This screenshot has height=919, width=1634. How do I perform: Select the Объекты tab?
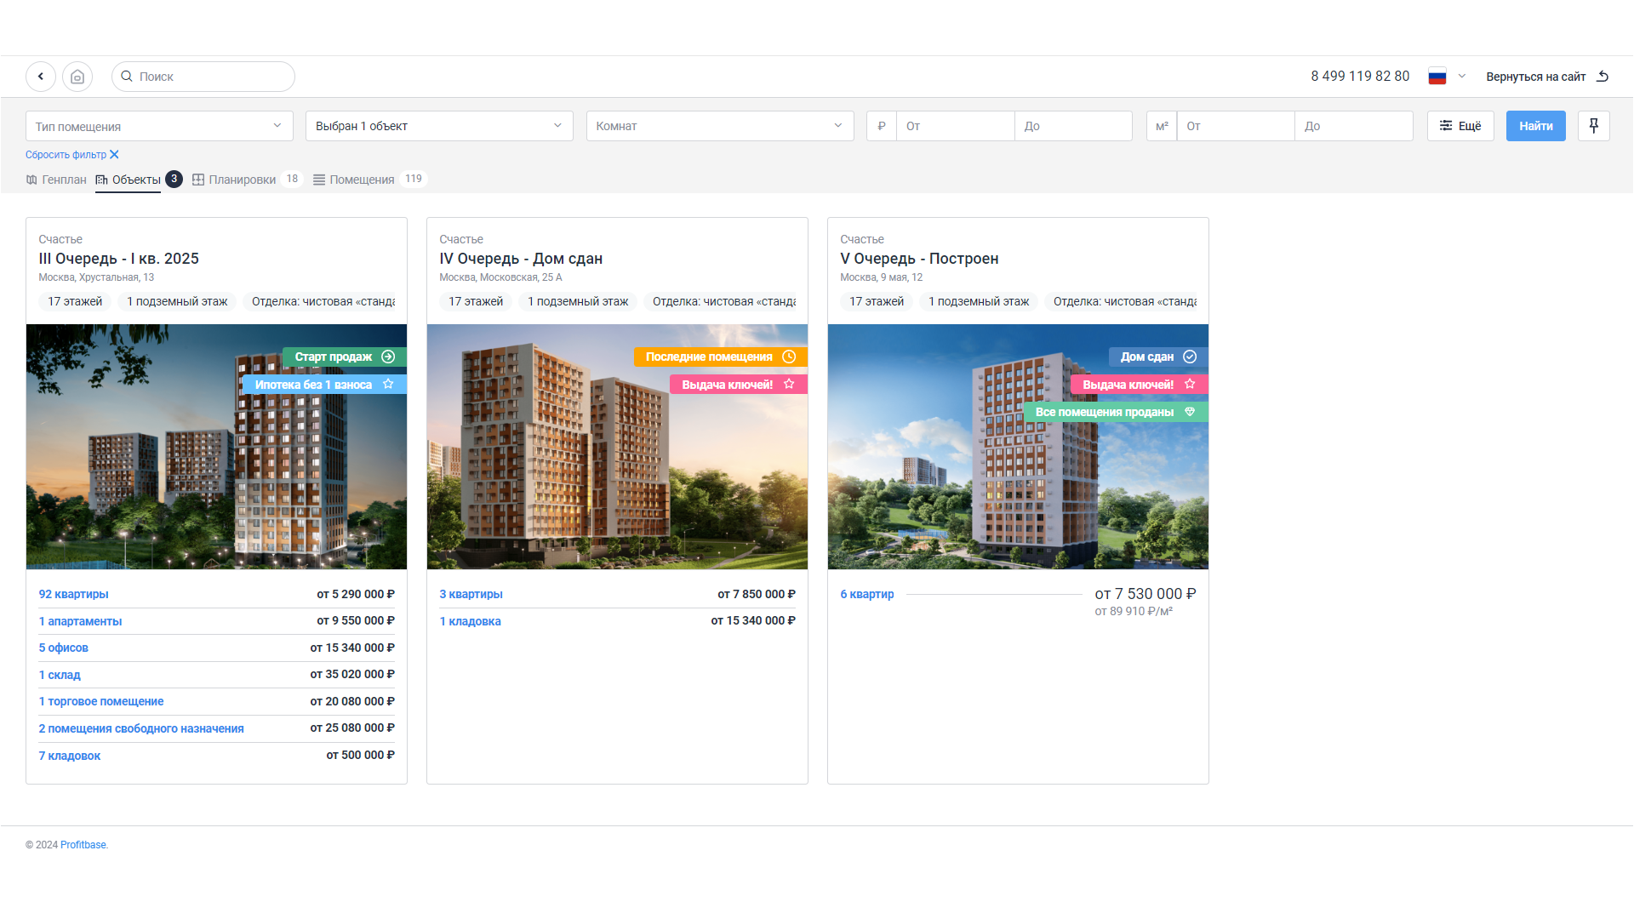(139, 180)
